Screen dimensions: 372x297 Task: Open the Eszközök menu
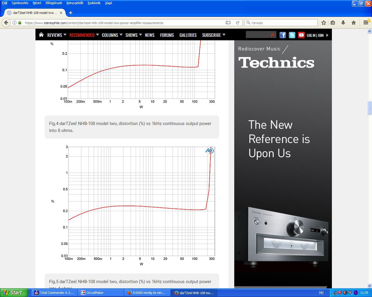tap(94, 3)
